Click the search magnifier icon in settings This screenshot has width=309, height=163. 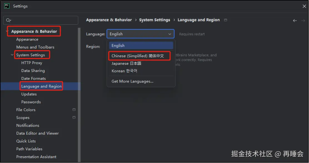pyautogui.click(x=8, y=20)
